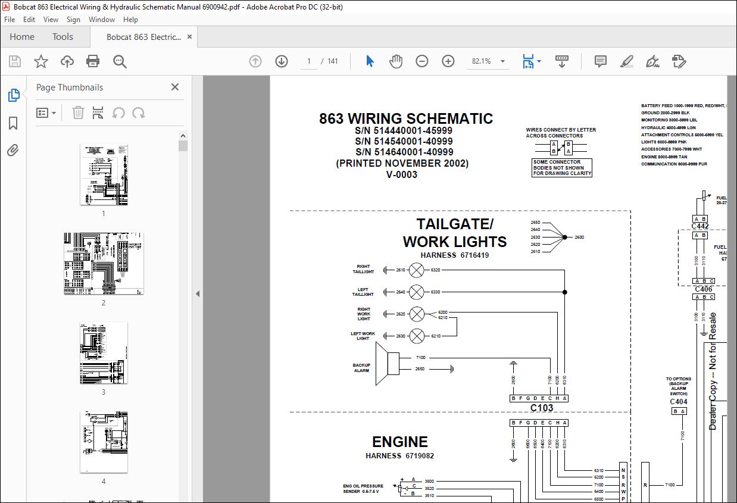The width and height of the screenshot is (737, 503).
Task: Open the Edit menu
Action: [x=29, y=20]
